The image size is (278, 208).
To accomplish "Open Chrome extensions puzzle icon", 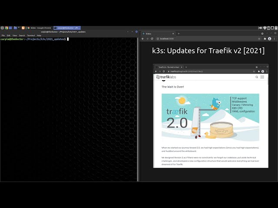I will pos(265,39).
